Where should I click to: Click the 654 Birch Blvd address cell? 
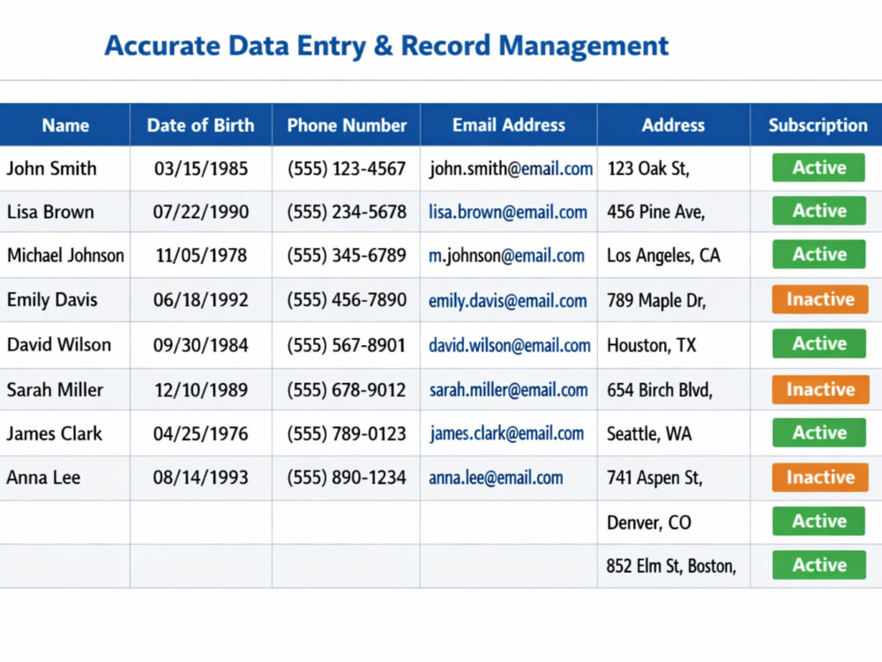point(673,389)
